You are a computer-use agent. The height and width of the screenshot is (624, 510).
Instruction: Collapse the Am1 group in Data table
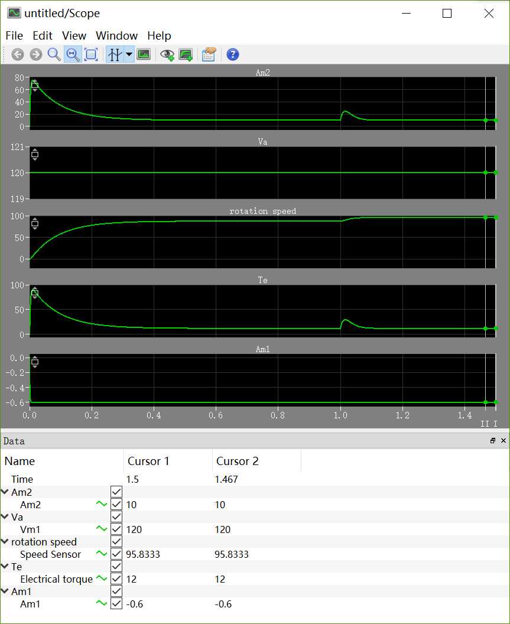pos(5,591)
